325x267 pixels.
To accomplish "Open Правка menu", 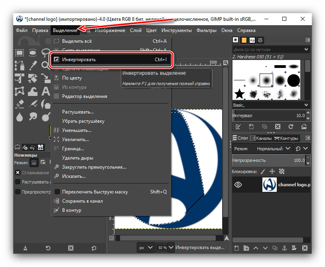I will (x=40, y=30).
